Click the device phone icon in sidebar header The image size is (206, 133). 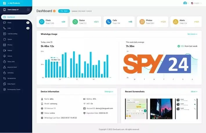click(x=4, y=10)
